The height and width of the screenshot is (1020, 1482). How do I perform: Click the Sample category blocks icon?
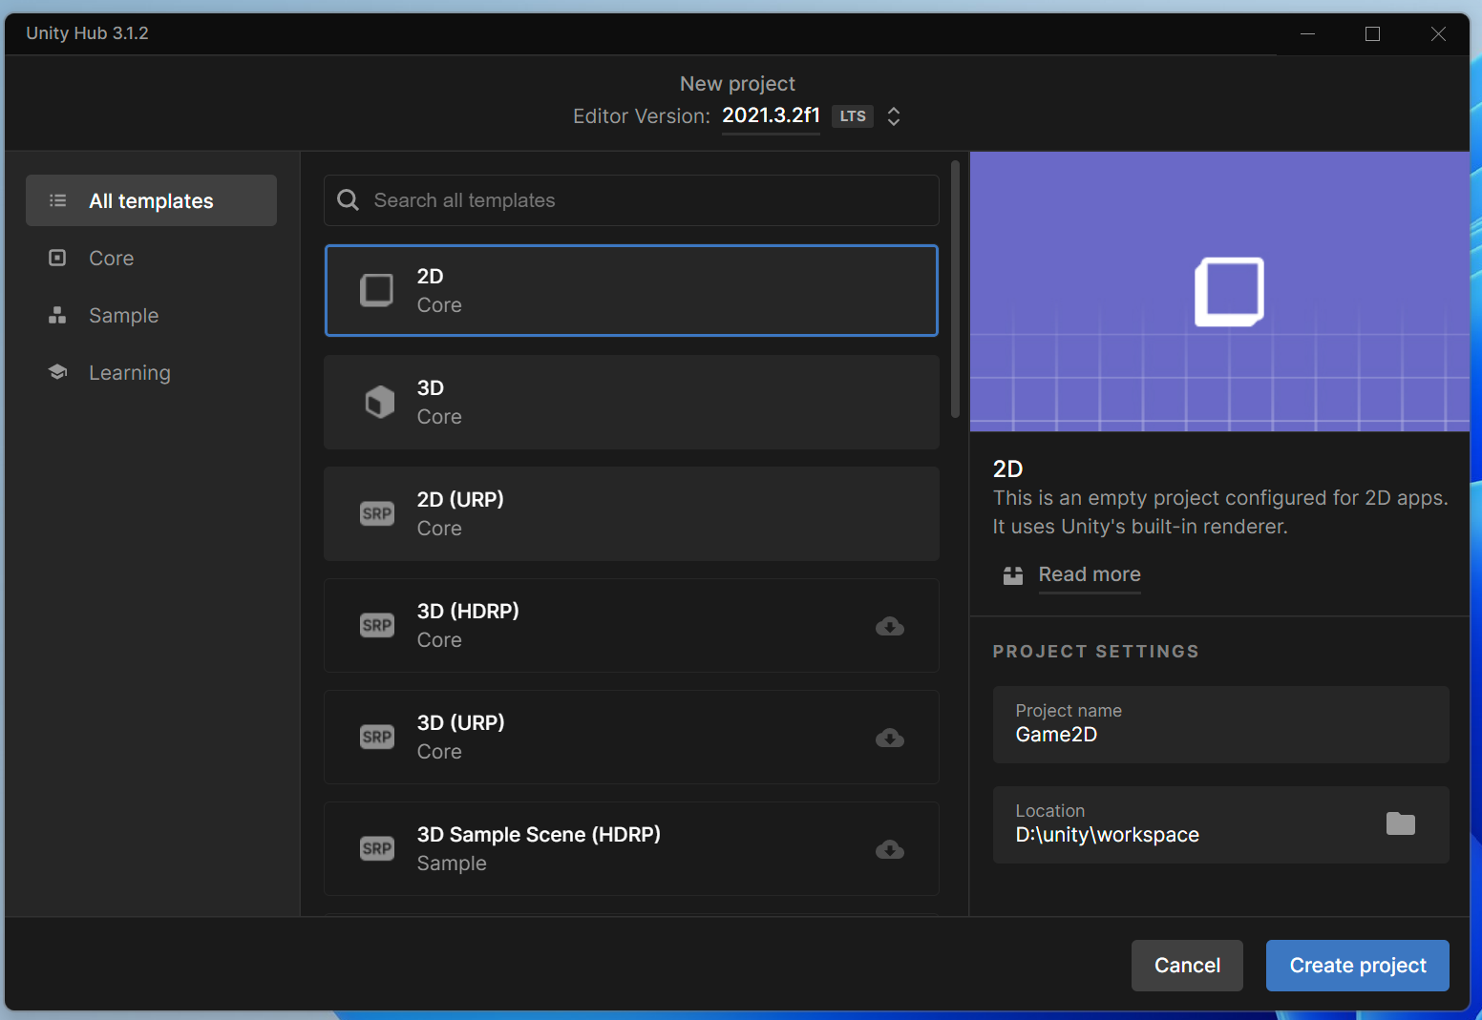coord(57,315)
